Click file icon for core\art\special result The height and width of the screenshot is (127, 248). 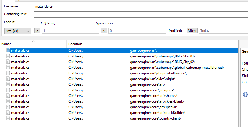coord(8,107)
